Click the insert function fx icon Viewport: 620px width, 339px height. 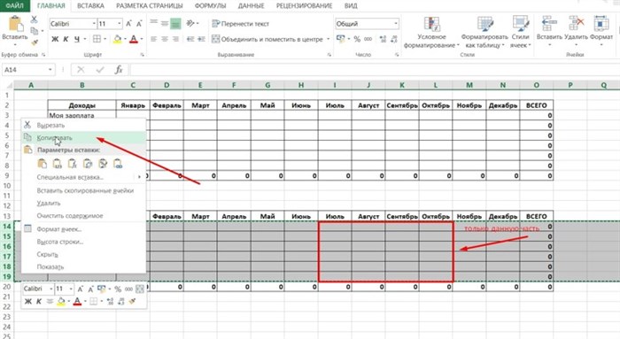point(119,70)
